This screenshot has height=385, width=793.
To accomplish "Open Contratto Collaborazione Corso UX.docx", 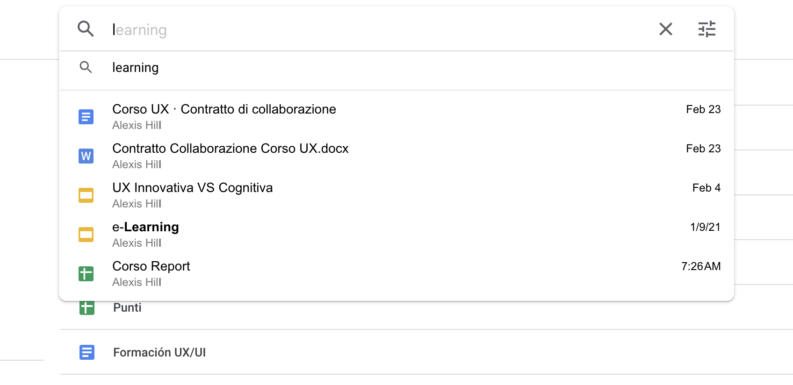I will (x=230, y=149).
